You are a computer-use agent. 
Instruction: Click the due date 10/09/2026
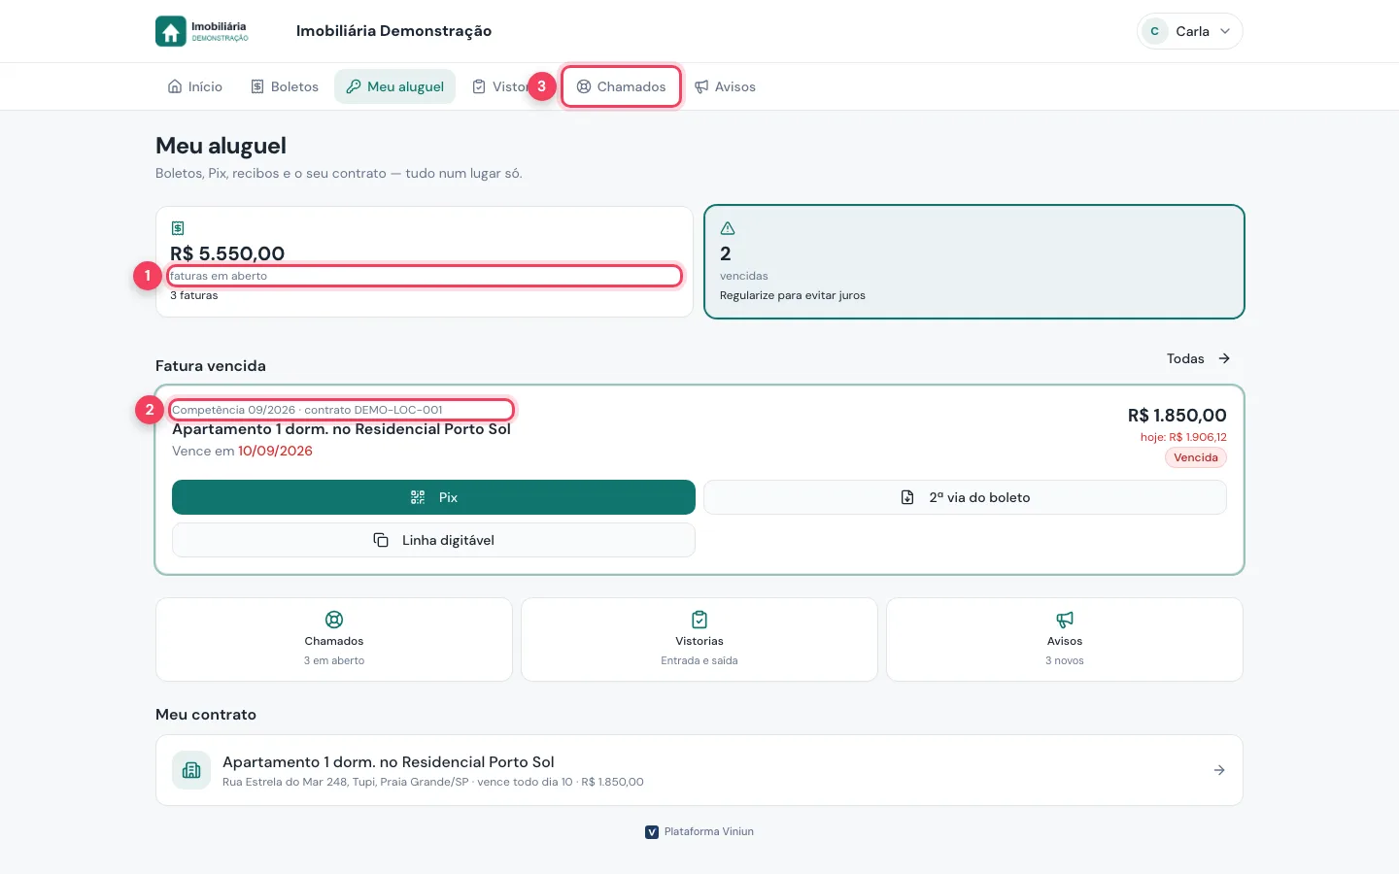click(x=275, y=451)
